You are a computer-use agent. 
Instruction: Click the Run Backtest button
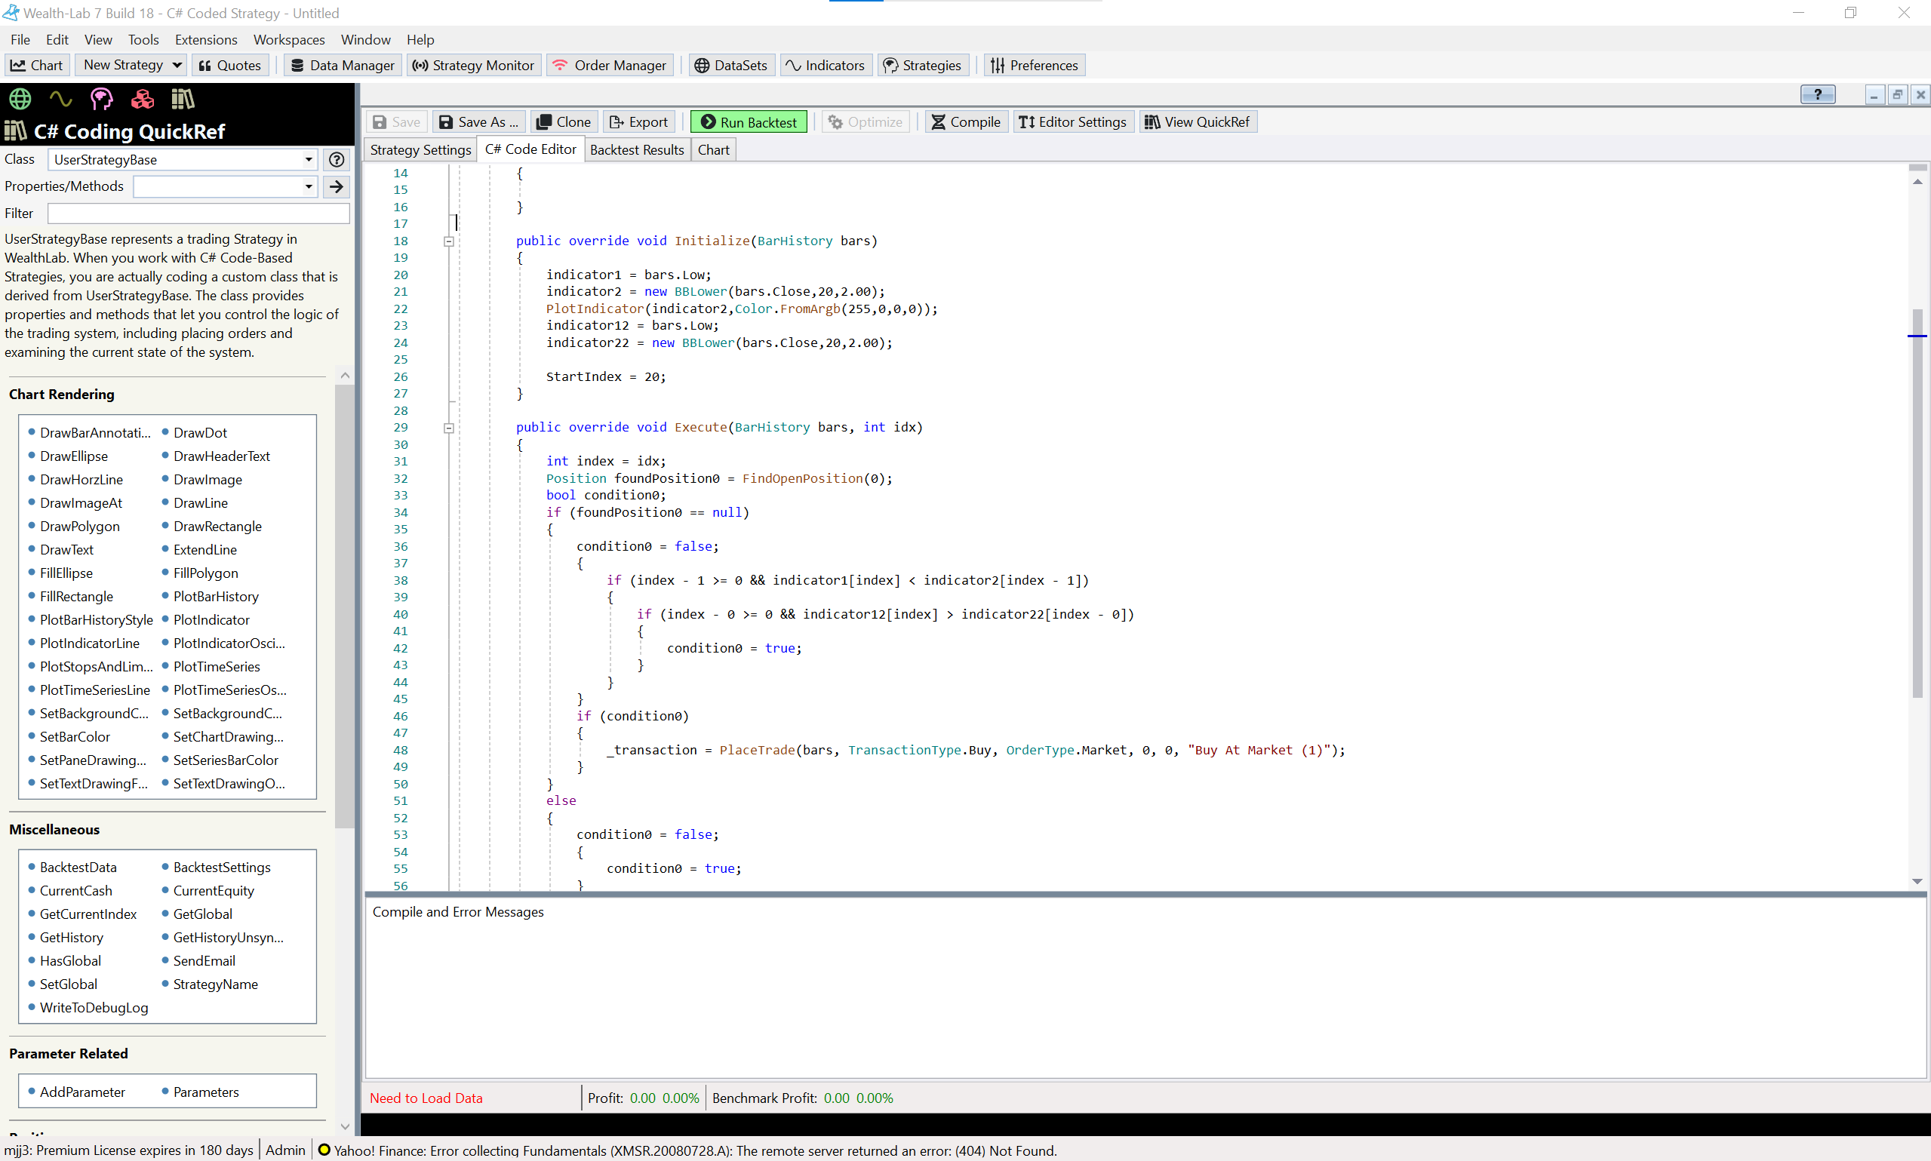point(748,122)
